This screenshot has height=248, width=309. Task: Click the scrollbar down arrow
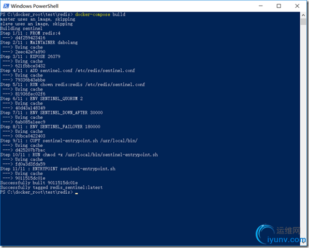point(303,242)
